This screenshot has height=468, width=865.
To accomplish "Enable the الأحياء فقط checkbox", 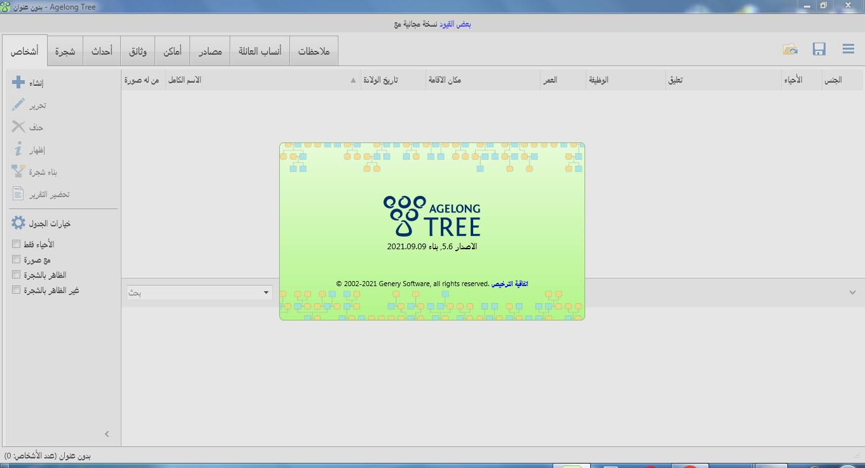I will coord(17,244).
